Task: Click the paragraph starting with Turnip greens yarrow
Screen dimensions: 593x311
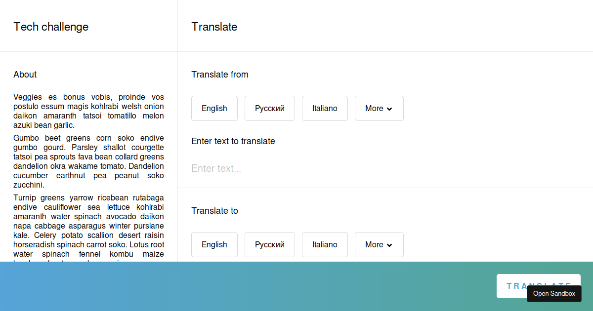Action: click(89, 226)
